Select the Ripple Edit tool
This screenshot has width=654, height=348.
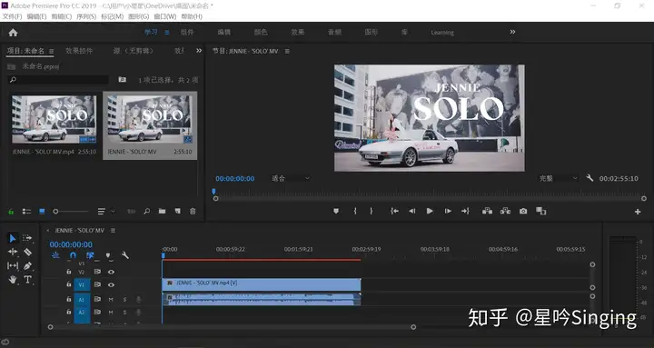click(13, 252)
